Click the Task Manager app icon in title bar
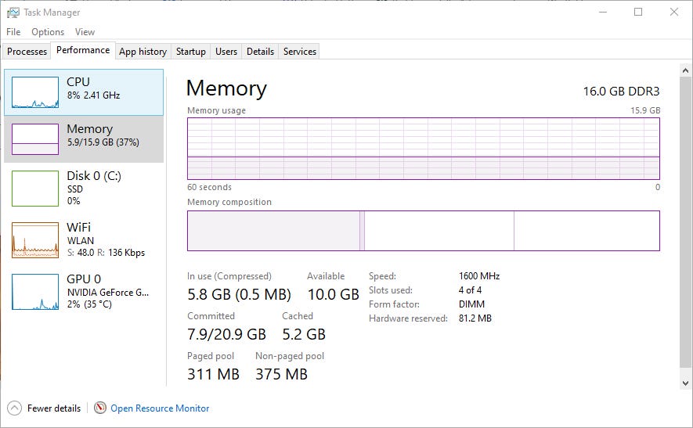Screen dimensions: 693x428 13,13
